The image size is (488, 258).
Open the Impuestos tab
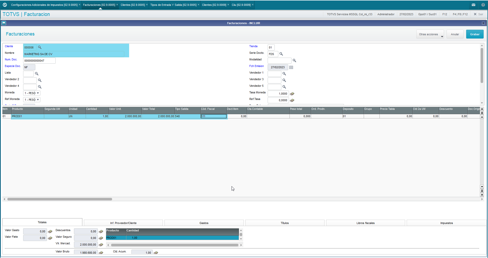click(447, 223)
